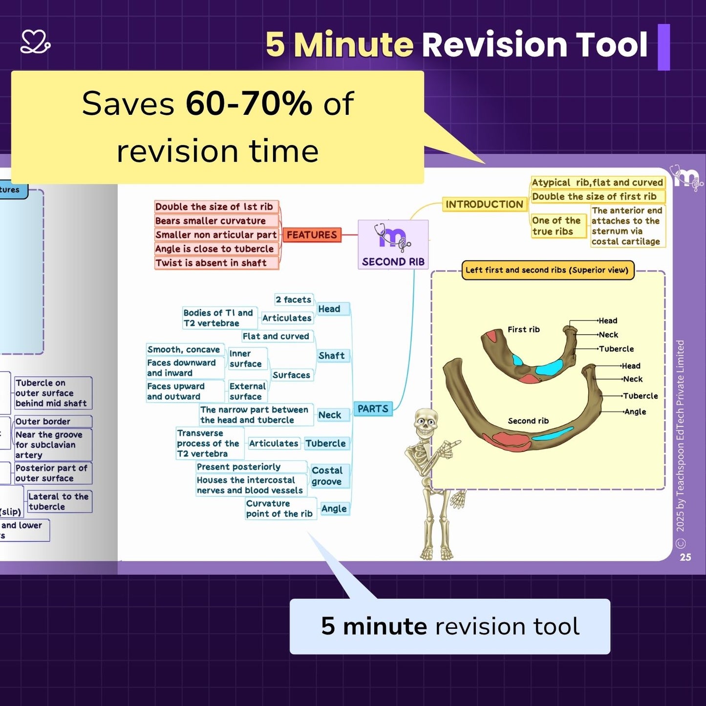Click the heart stethoscope logo

coord(35,42)
